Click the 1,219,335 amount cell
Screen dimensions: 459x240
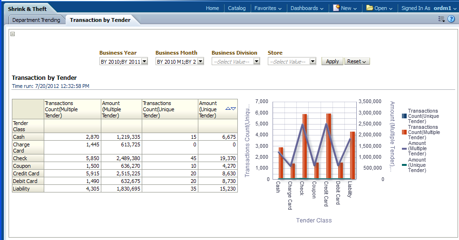click(x=121, y=137)
